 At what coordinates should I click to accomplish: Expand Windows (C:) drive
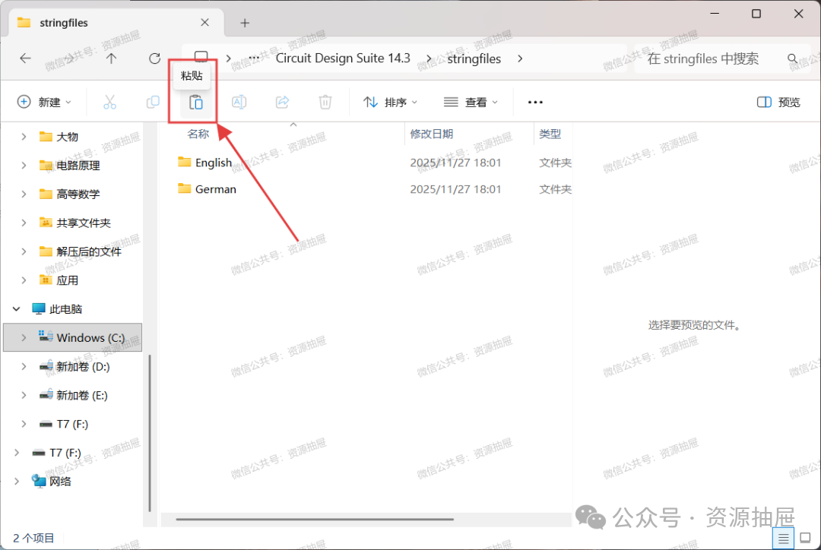[x=24, y=337]
